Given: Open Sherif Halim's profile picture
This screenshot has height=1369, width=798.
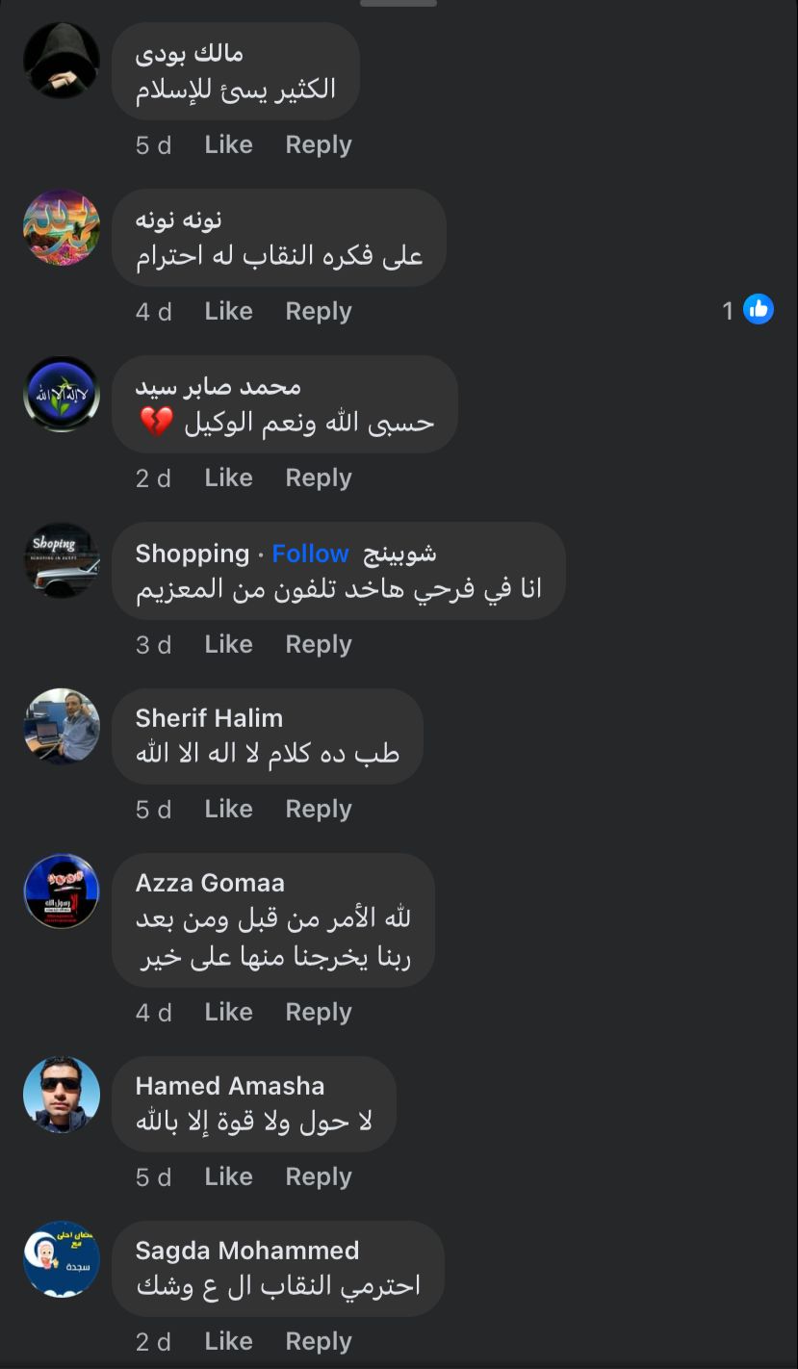Looking at the screenshot, I should (x=62, y=727).
